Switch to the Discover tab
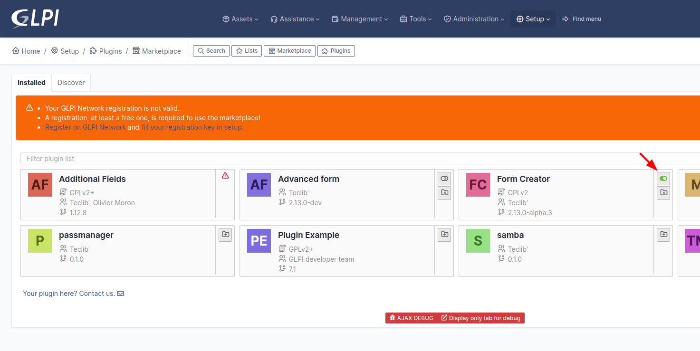The image size is (700, 351). [x=70, y=82]
